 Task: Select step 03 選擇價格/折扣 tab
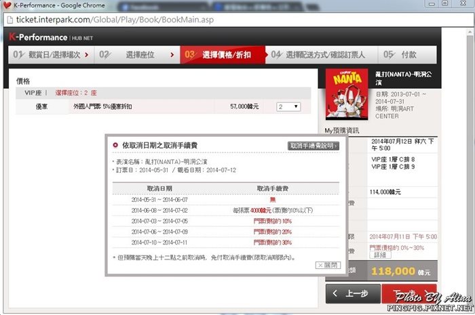[223, 55]
